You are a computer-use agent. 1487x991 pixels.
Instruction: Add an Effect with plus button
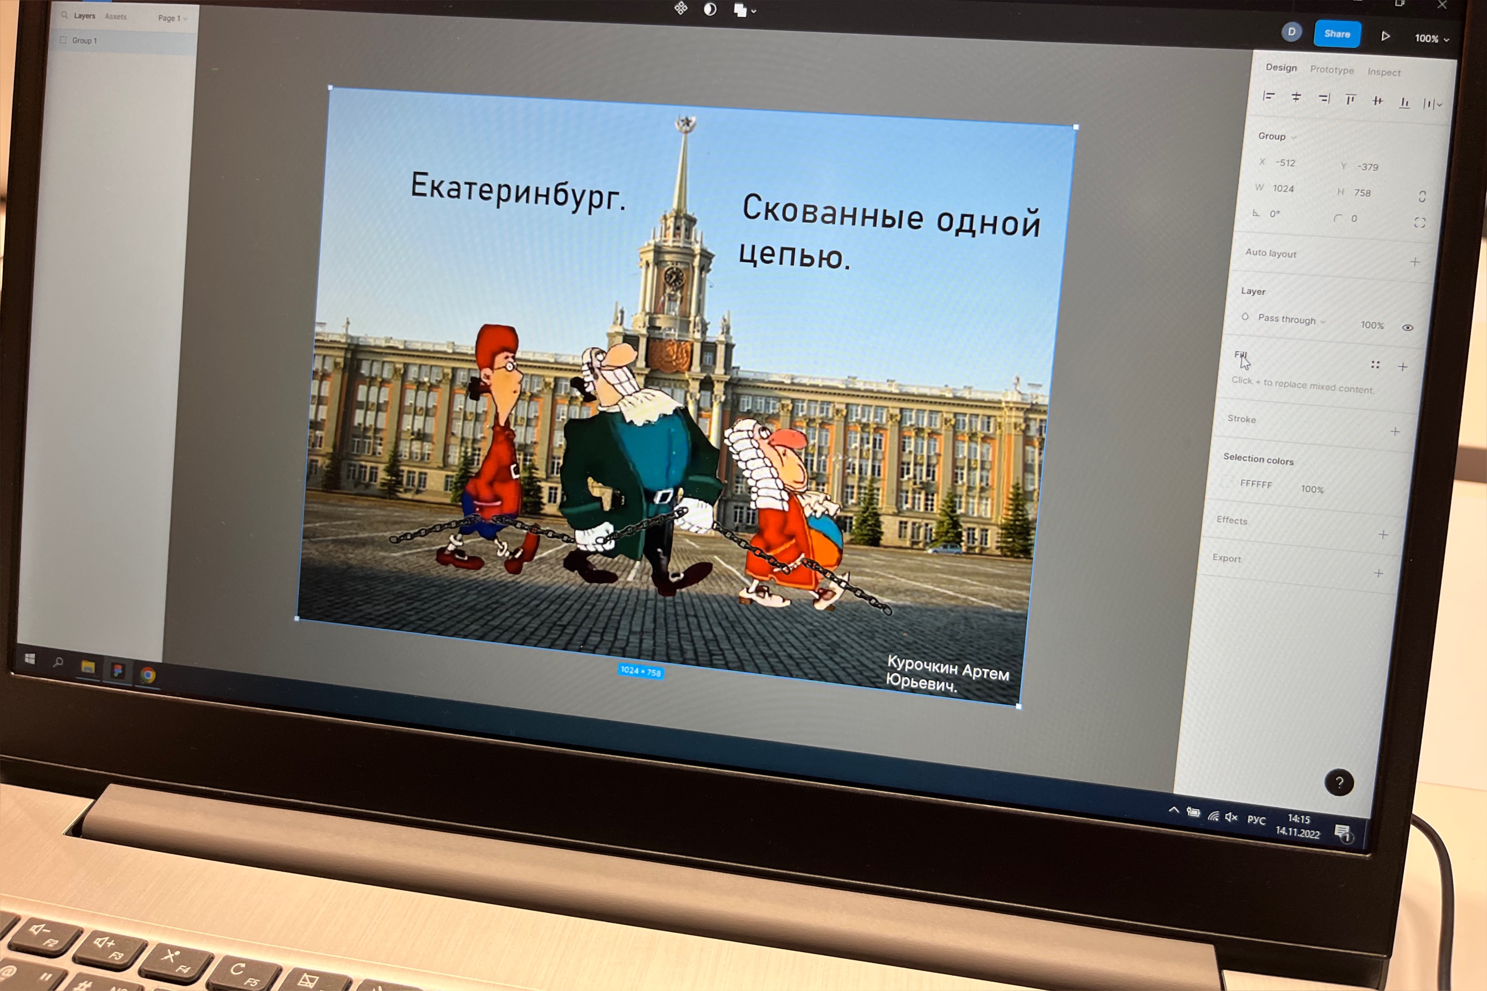coord(1383,535)
